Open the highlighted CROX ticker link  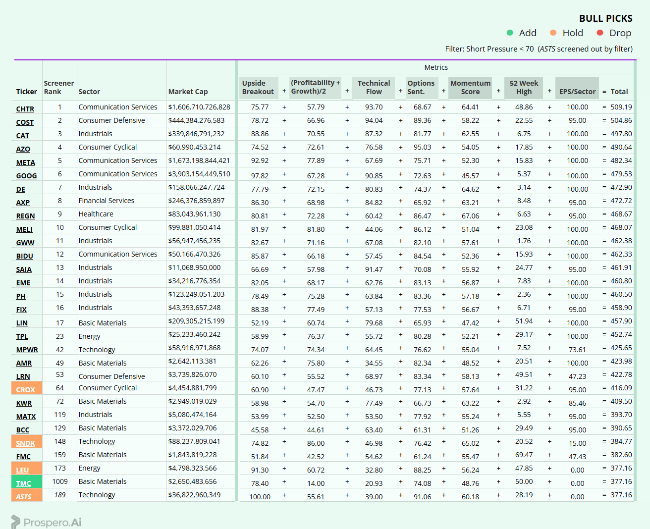point(25,390)
